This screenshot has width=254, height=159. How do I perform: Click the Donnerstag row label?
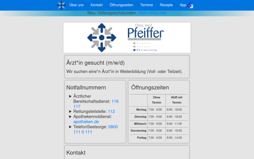click(138, 131)
